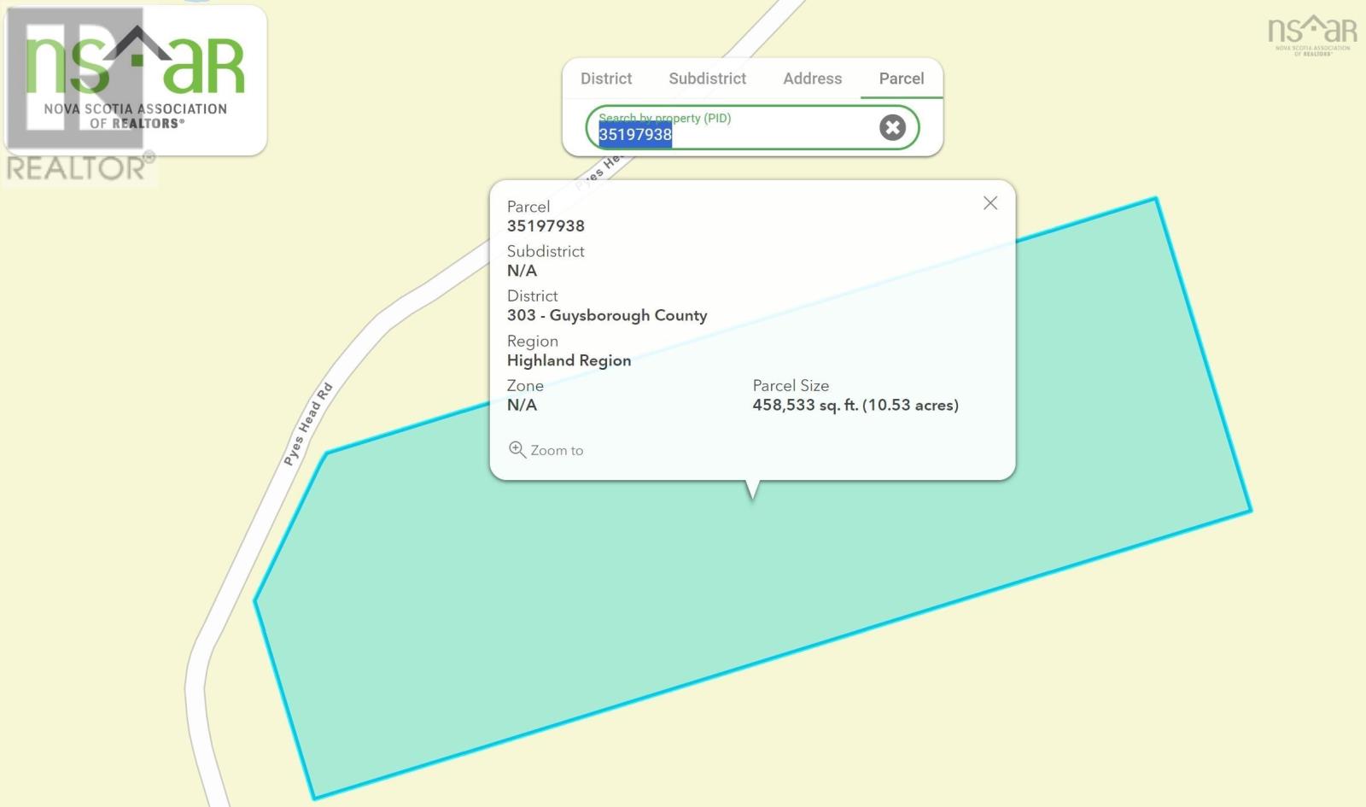
Task: Click the small NSAR watermark logo
Action: pyautogui.click(x=1312, y=35)
